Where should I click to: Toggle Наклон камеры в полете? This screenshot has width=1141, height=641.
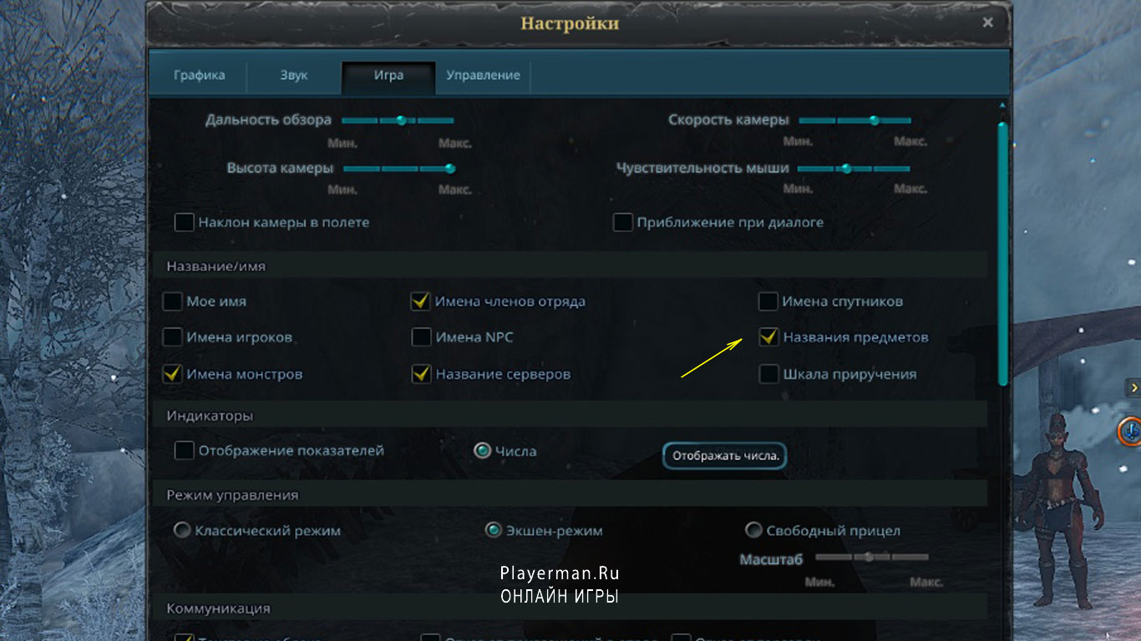pos(184,222)
